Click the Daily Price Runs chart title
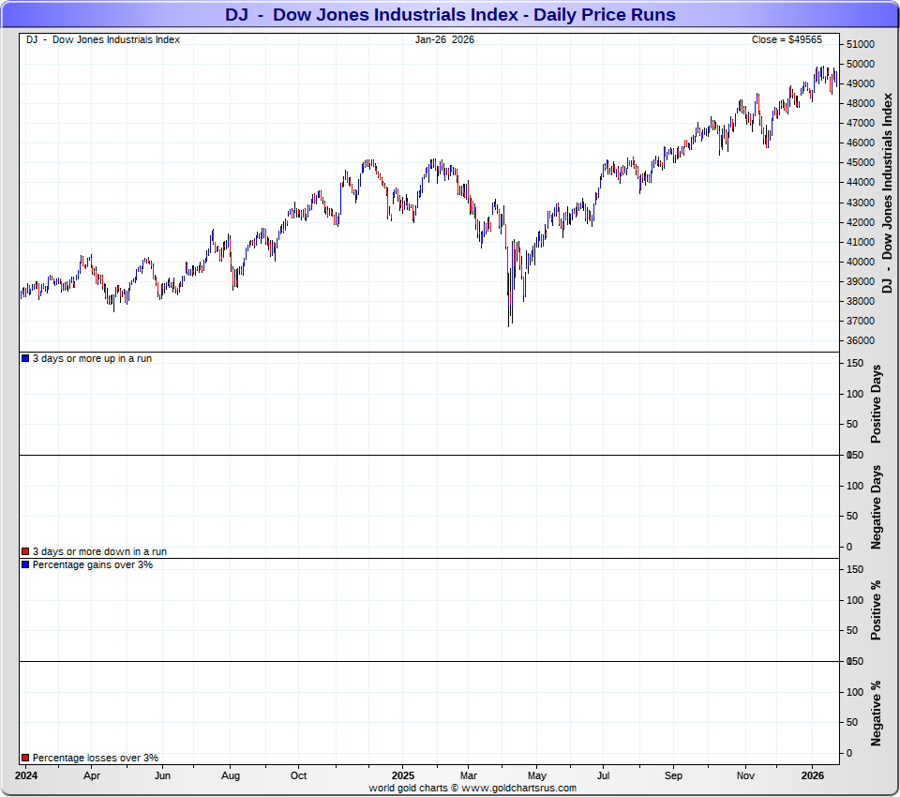 (450, 15)
